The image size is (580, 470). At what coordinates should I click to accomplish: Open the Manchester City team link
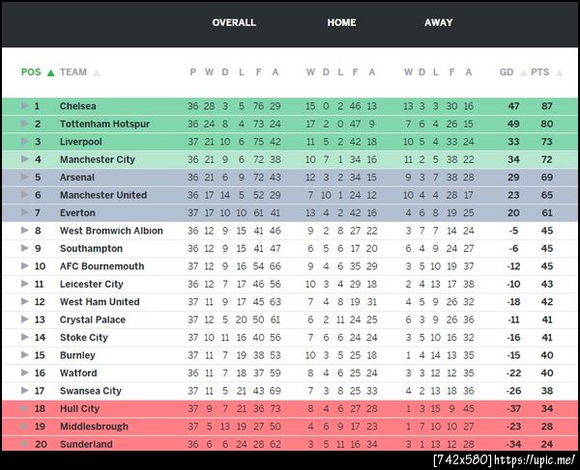97,160
